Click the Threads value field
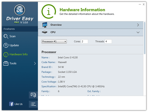The width and height of the screenshot is (148, 112). [108, 41]
